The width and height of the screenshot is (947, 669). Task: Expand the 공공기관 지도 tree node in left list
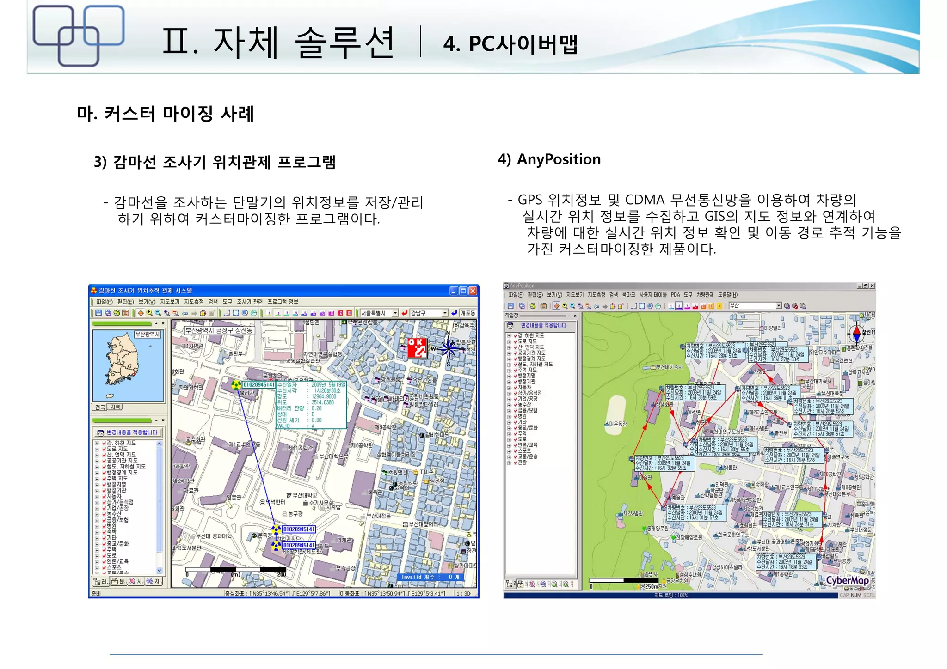click(97, 461)
